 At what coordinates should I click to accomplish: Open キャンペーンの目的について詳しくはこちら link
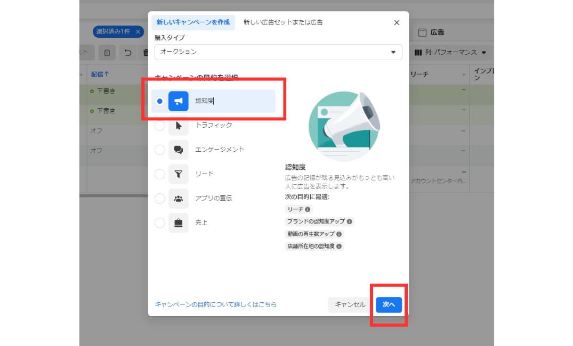click(x=215, y=304)
